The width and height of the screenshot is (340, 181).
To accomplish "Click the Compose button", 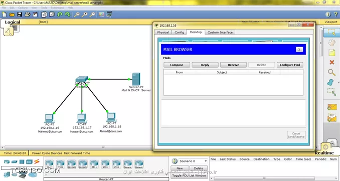I will point(177,65).
